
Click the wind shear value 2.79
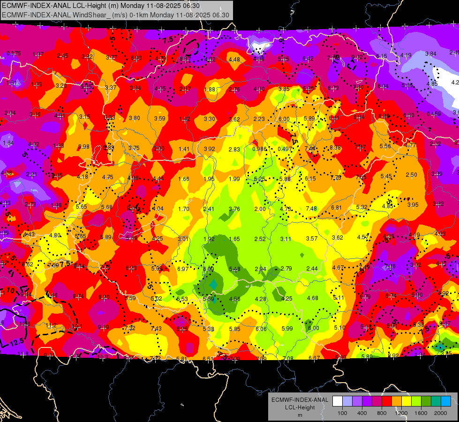pos(286,269)
